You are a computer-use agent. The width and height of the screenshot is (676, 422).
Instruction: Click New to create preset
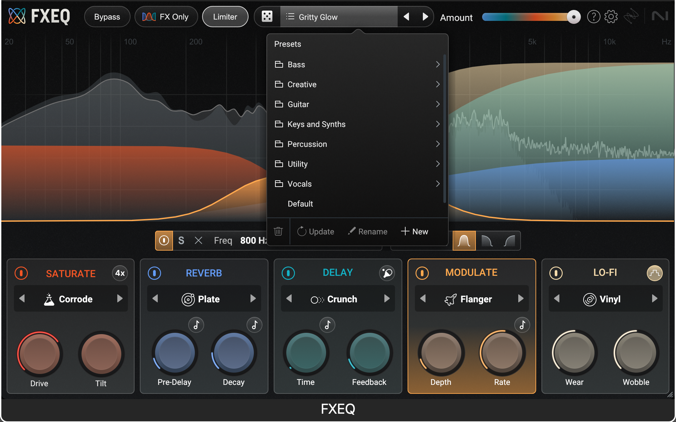coord(415,231)
